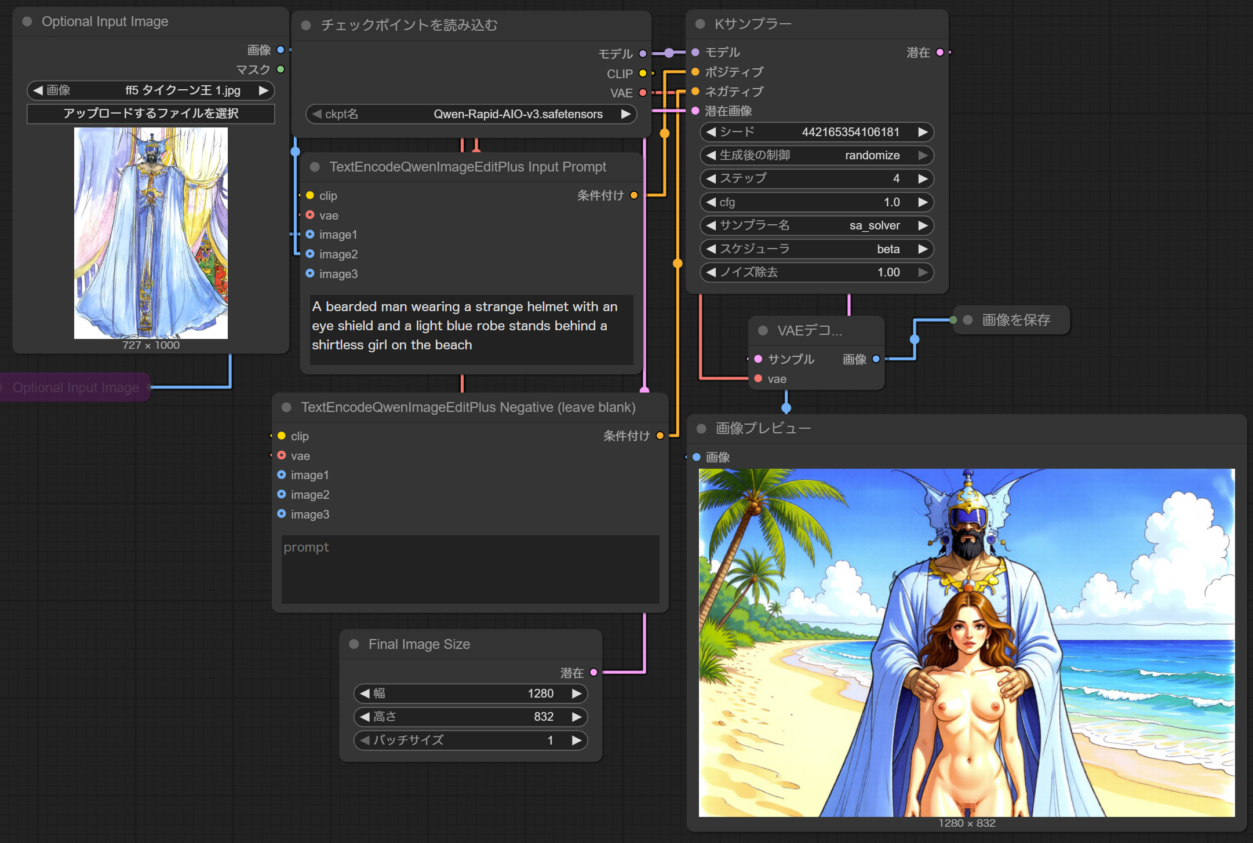The width and height of the screenshot is (1253, 843).
Task: Click right arrow to increment シード value
Action: coord(923,132)
